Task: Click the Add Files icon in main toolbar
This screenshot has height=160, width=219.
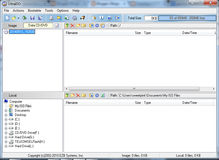Action: [94, 18]
